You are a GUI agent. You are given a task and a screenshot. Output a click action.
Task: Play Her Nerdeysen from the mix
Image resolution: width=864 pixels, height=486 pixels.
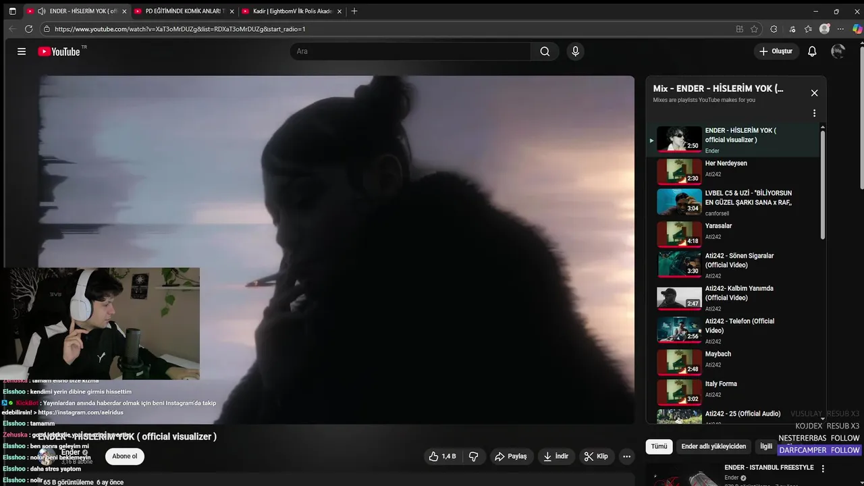tap(732, 171)
